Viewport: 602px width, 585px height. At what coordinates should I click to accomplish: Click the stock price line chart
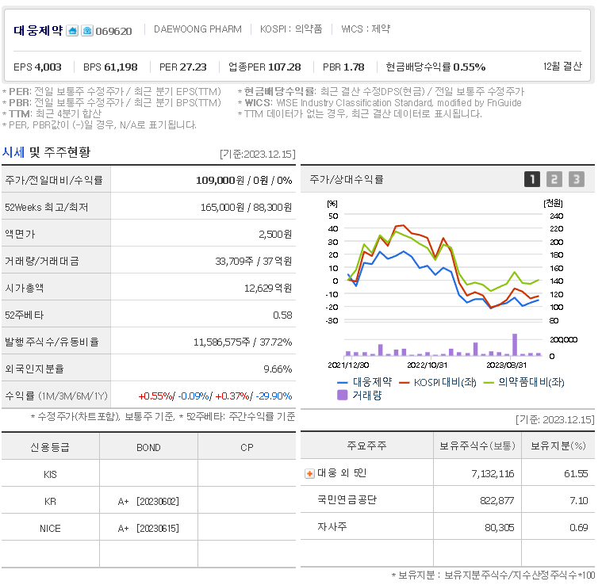[x=443, y=267]
